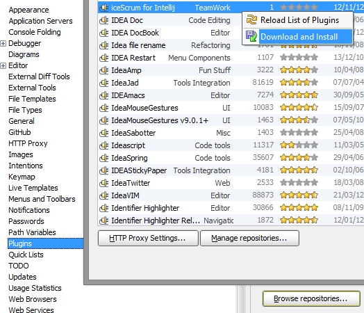
Task: Open Intentions settings
Action: click(x=26, y=166)
